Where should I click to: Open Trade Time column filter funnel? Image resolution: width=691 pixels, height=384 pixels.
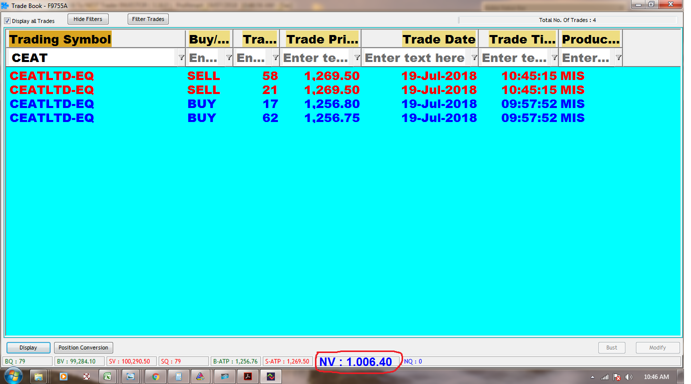pyautogui.click(x=554, y=58)
